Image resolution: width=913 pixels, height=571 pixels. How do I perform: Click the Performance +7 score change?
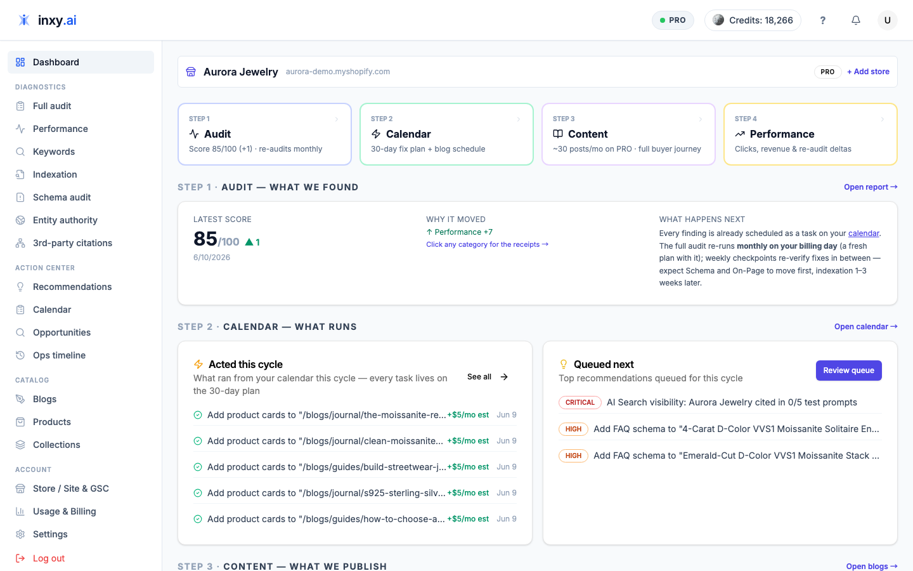[460, 232]
